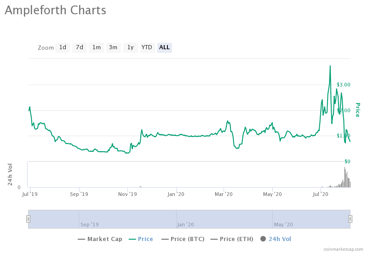This screenshot has width=368, height=253.
Task: Click the coinmarketcap.com credit
Action: click(x=343, y=249)
